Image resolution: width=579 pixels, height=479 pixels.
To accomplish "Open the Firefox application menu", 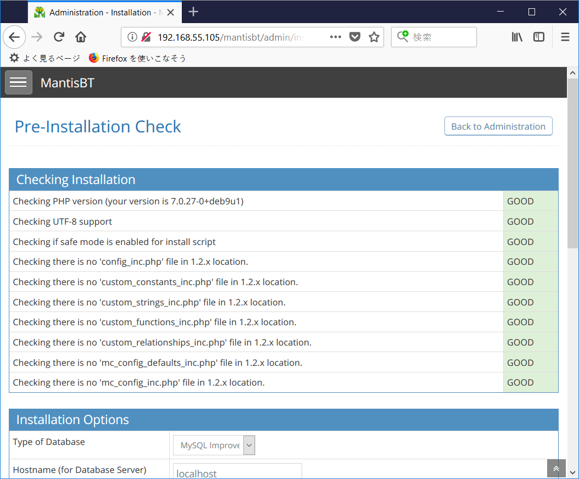I will point(565,37).
